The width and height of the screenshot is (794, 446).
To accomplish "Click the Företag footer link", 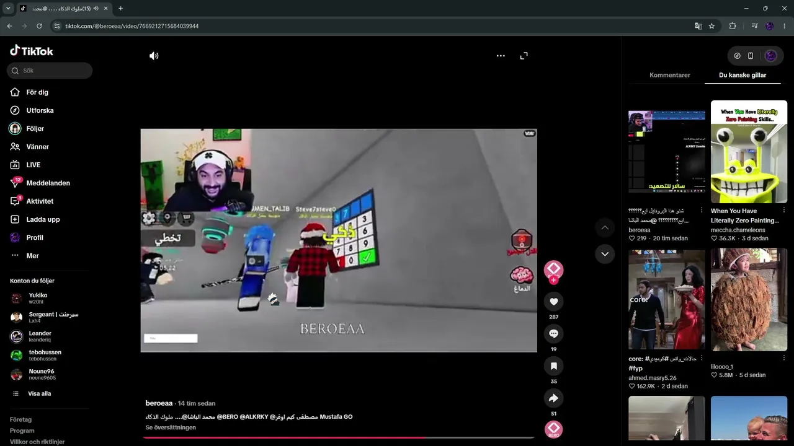I will 20,419.
